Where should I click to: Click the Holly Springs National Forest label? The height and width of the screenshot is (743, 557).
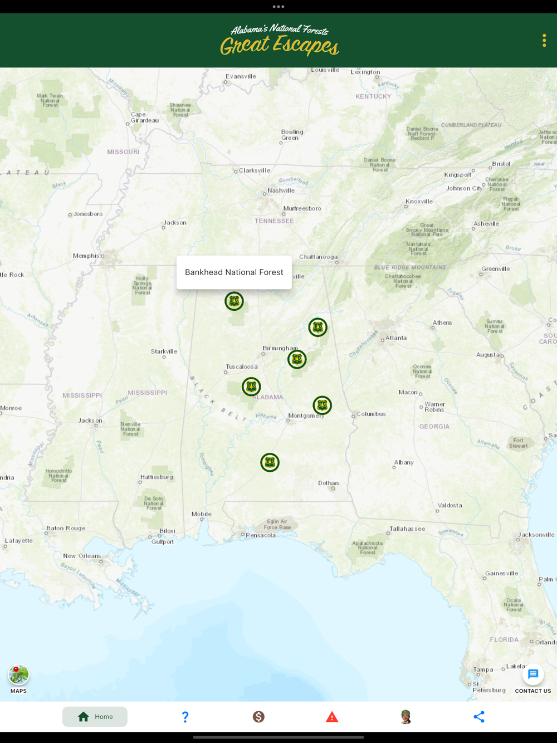tap(143, 285)
